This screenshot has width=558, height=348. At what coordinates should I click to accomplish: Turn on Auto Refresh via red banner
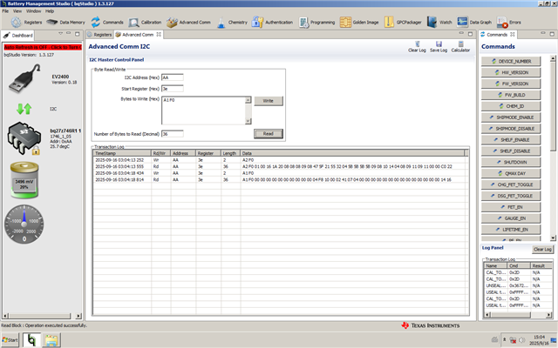pyautogui.click(x=43, y=47)
